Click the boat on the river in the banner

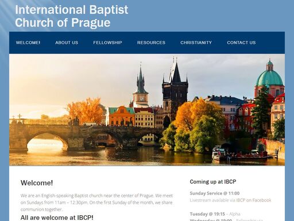click(219, 153)
